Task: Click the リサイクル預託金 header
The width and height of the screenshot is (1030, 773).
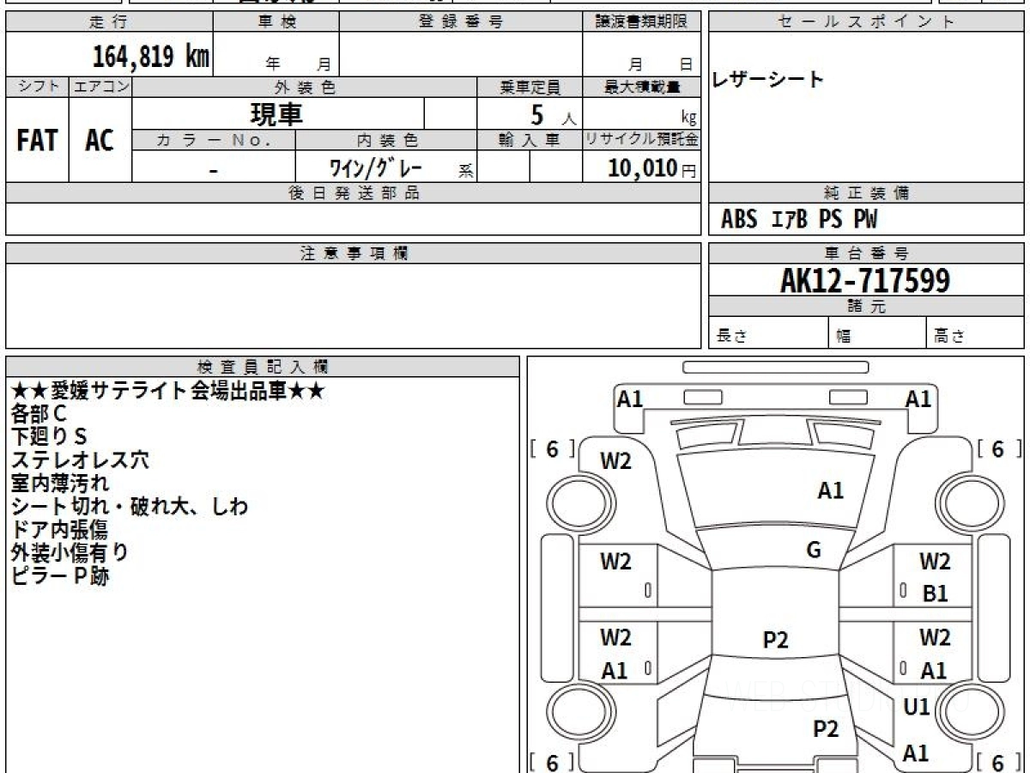Action: click(642, 140)
